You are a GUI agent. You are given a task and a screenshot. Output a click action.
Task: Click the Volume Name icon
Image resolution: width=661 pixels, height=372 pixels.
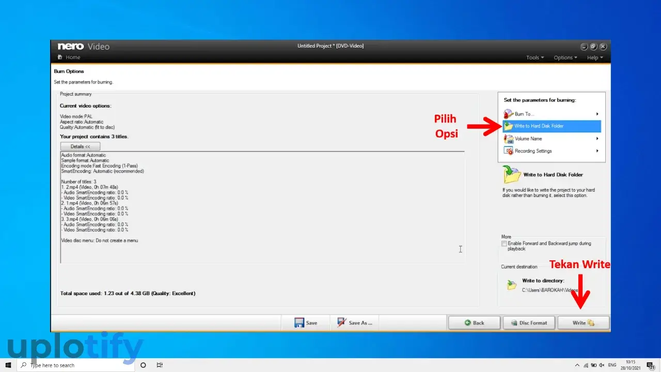point(508,138)
